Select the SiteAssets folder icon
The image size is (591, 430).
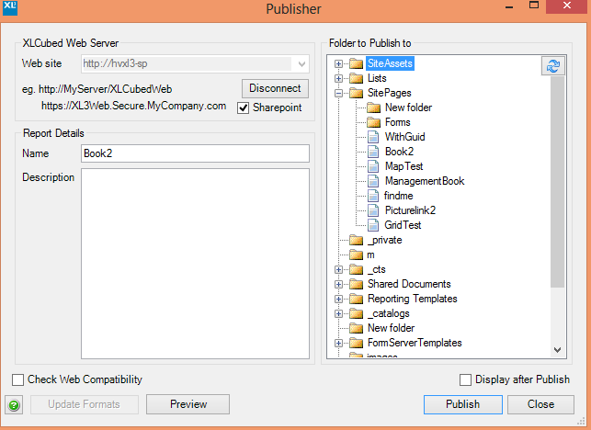pos(357,63)
